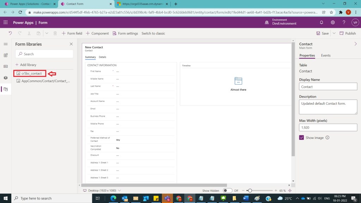Screen dimensions: 361x203
Task: Open the Save dropdown arrow
Action: click(334, 33)
